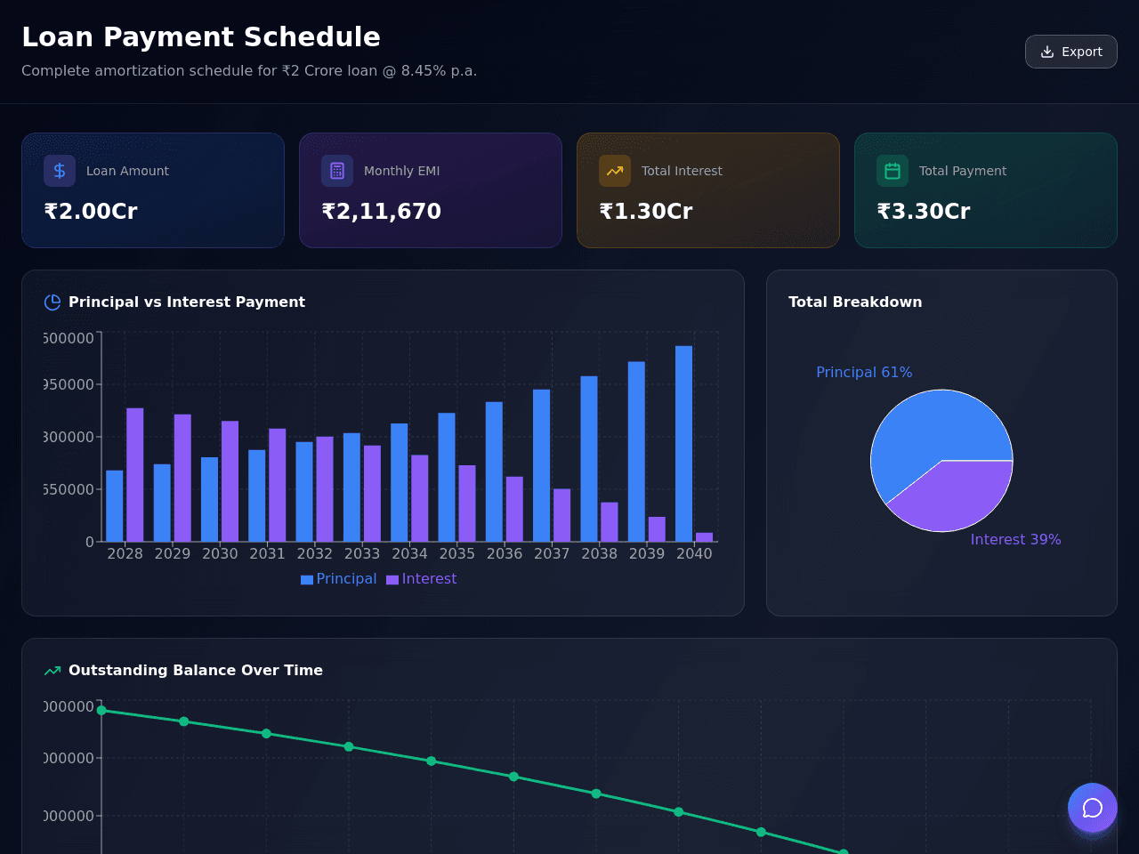Click the ₹2,11,670 monthly EMI value
Screen dimensions: 1139x854
(381, 212)
